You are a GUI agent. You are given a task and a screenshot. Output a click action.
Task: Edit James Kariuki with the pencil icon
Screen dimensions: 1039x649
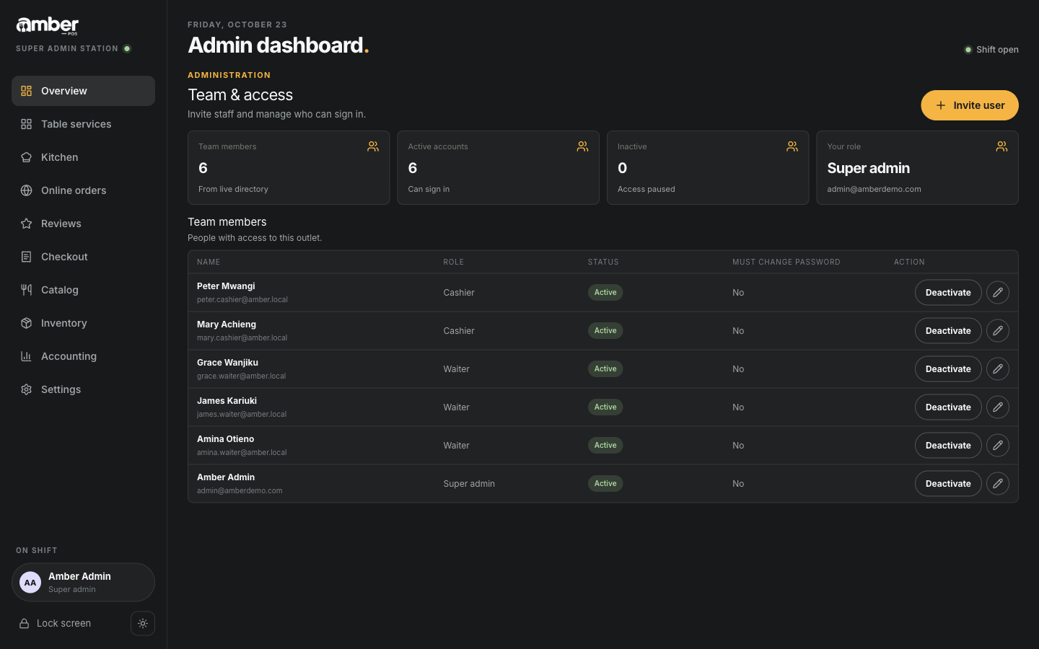point(998,407)
